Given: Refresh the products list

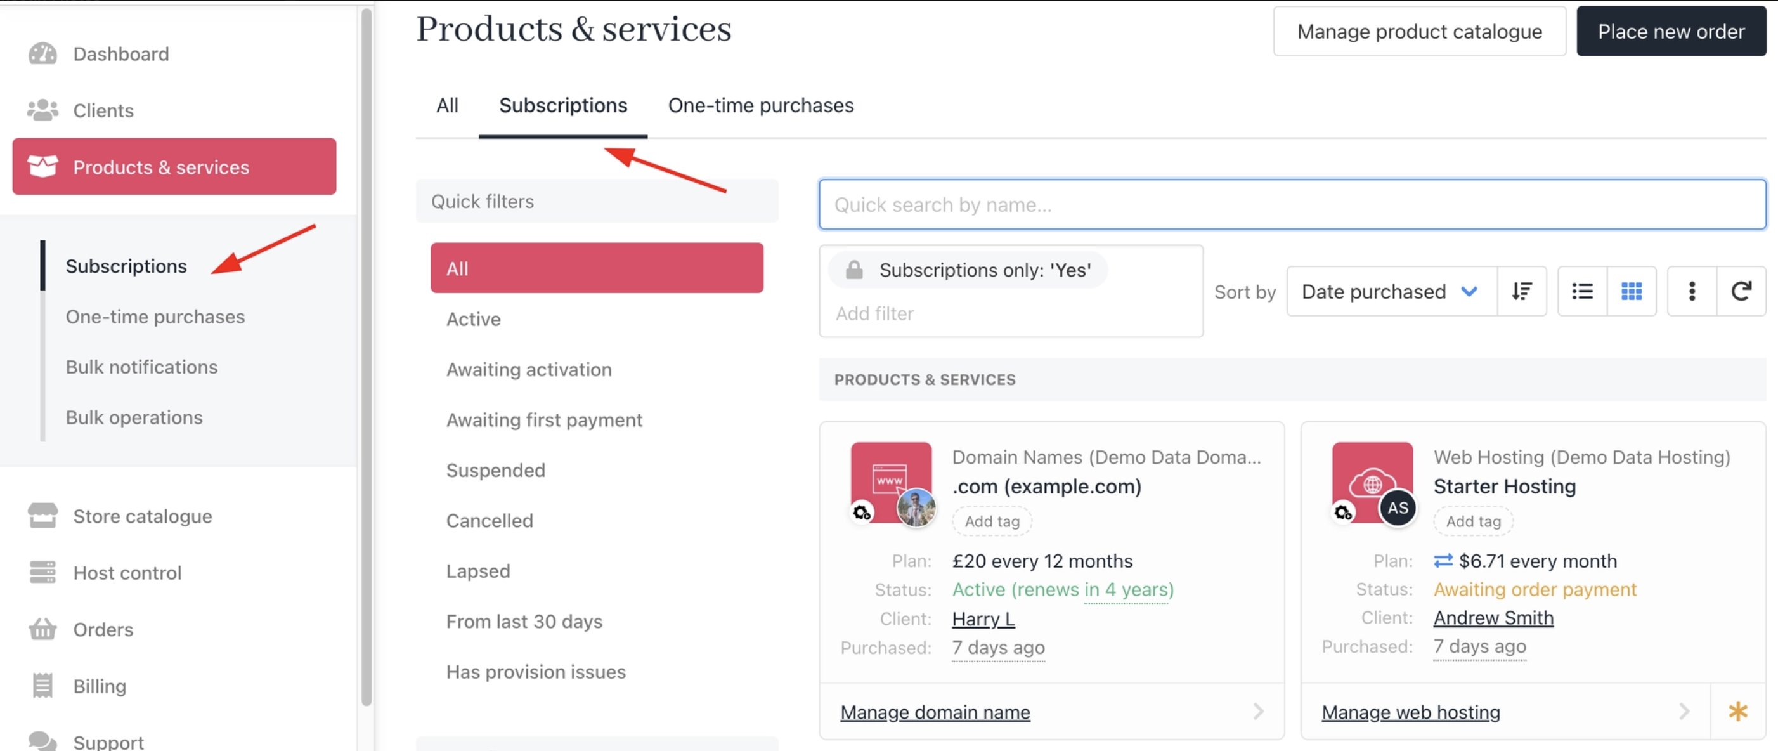Looking at the screenshot, I should 1741,291.
